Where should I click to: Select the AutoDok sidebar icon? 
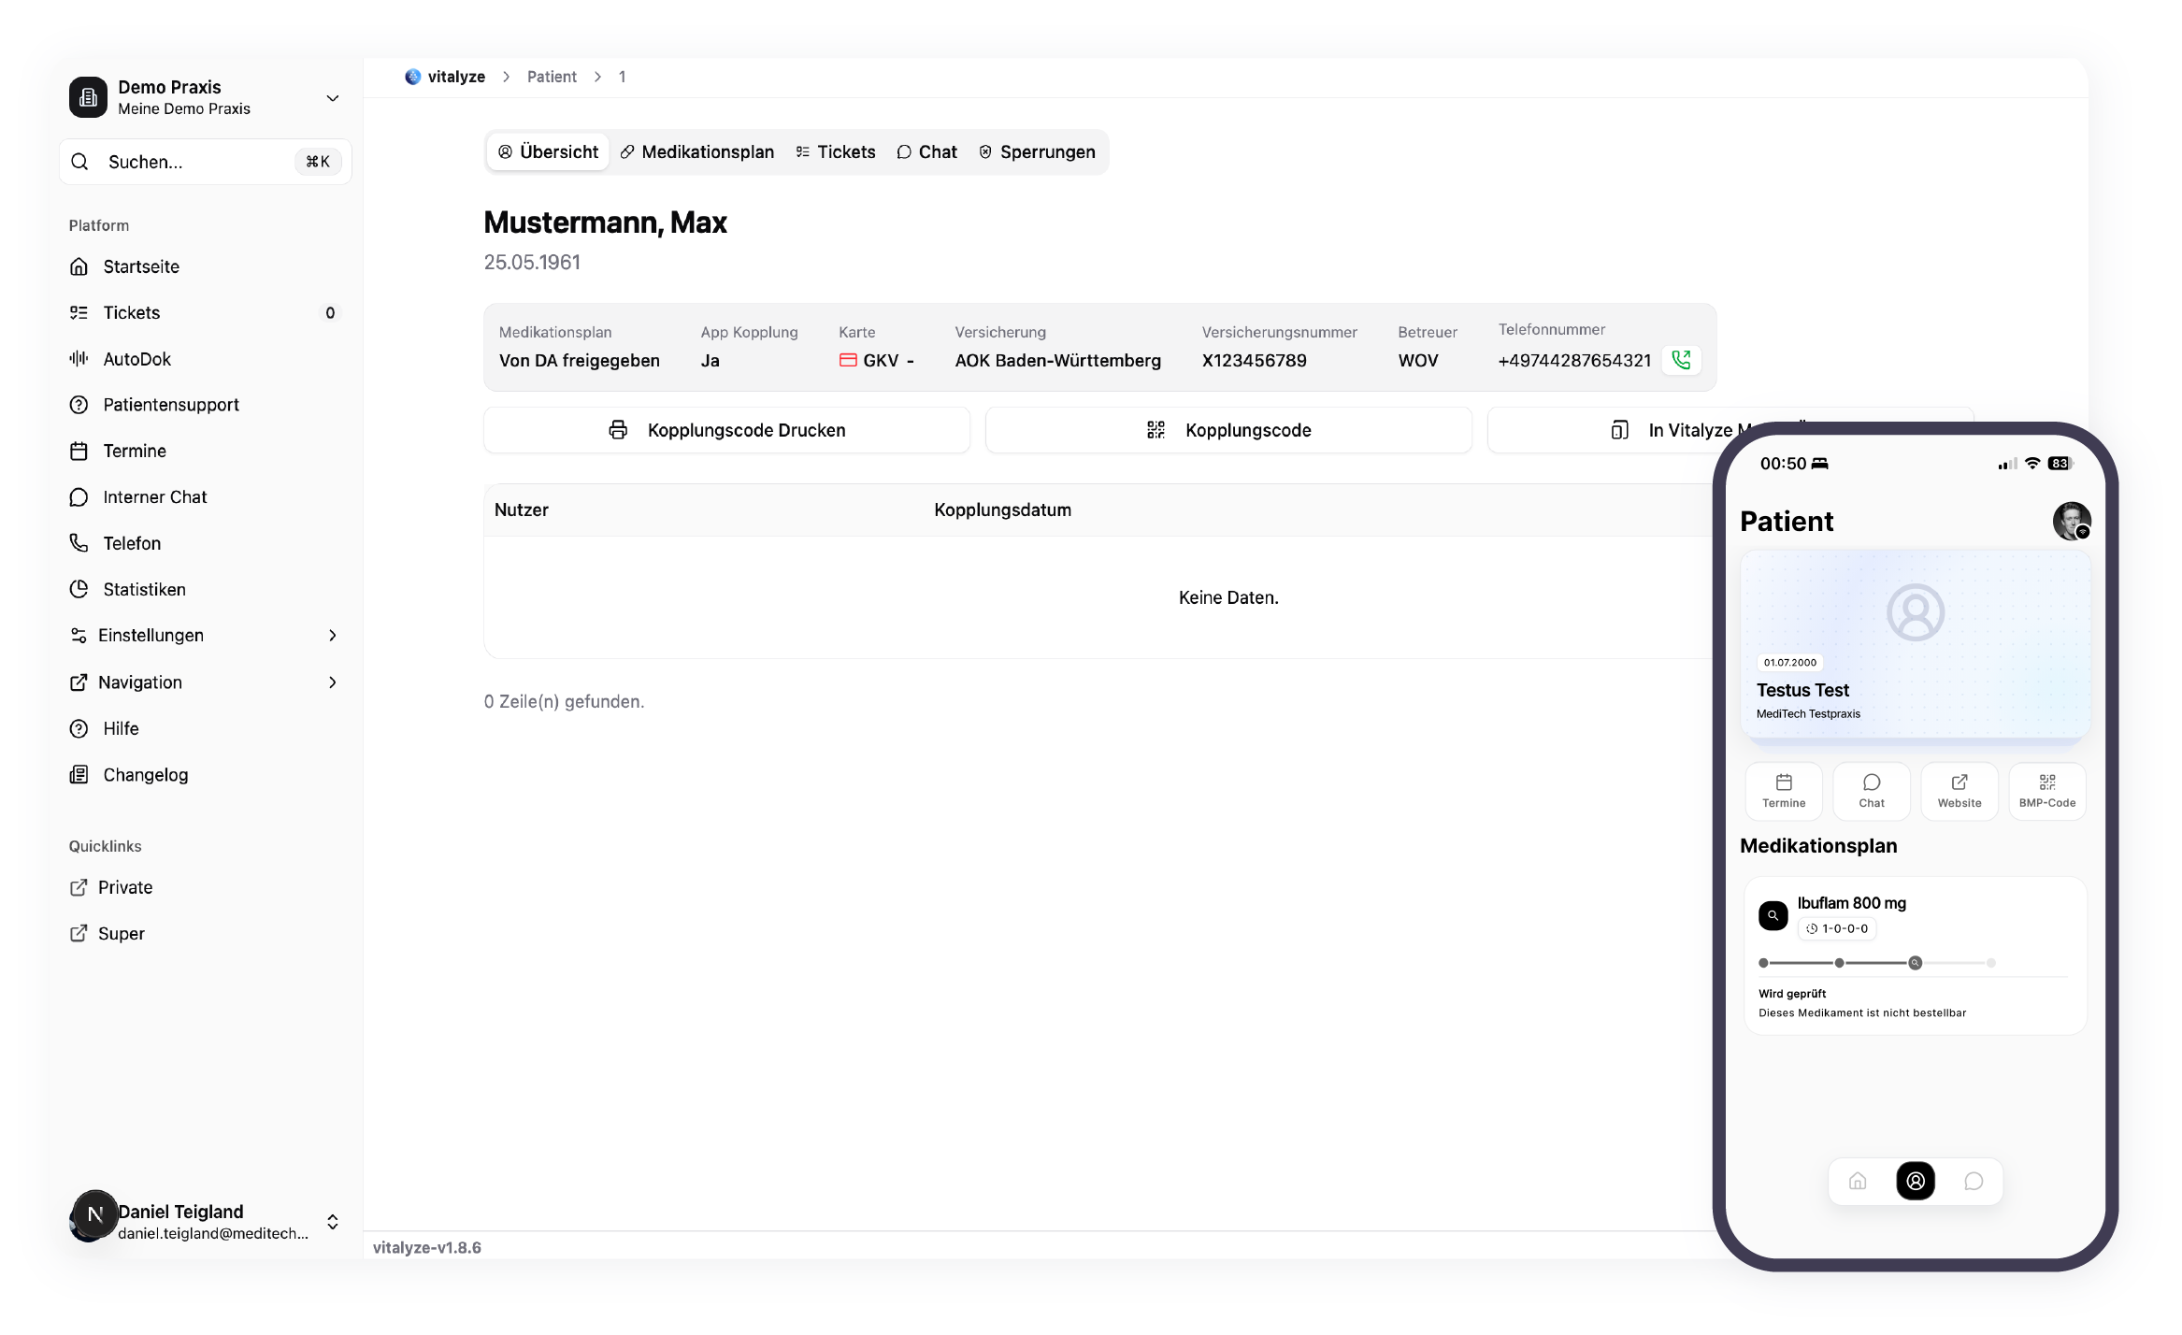(79, 358)
